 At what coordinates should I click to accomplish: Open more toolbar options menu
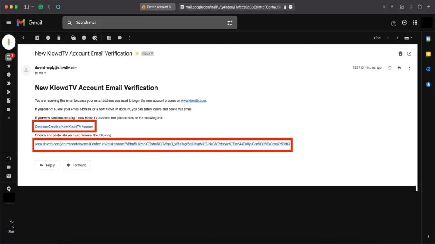[130, 38]
